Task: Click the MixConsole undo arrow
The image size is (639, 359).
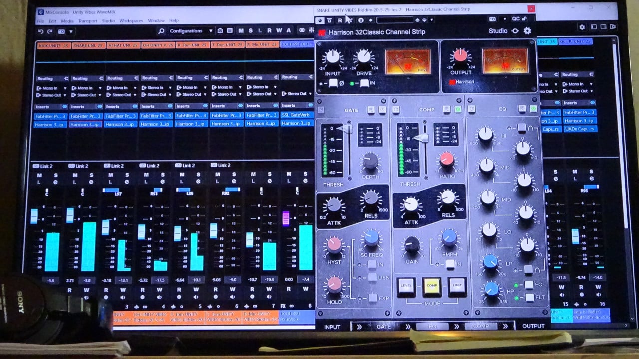Action: (41, 31)
